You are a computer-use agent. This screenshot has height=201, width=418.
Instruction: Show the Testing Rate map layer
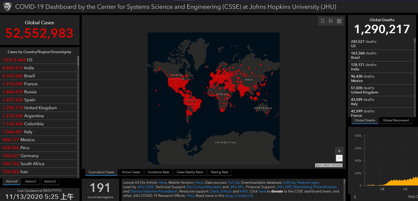(219, 172)
